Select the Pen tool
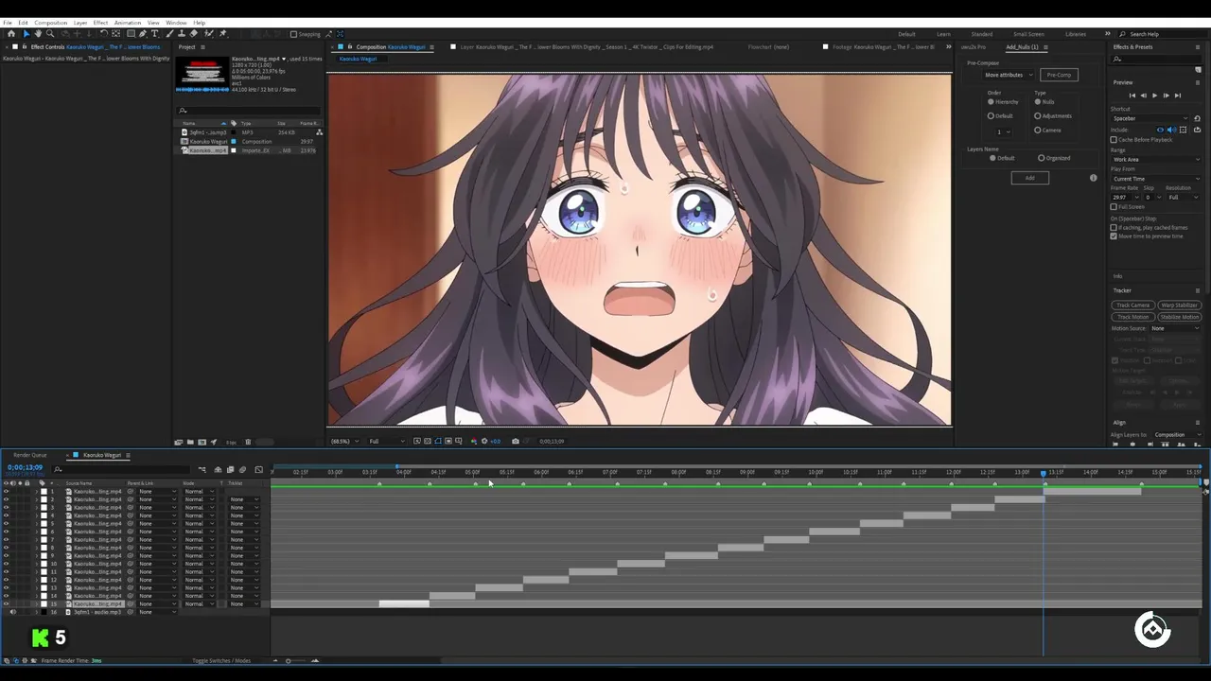The width and height of the screenshot is (1211, 681). click(143, 33)
